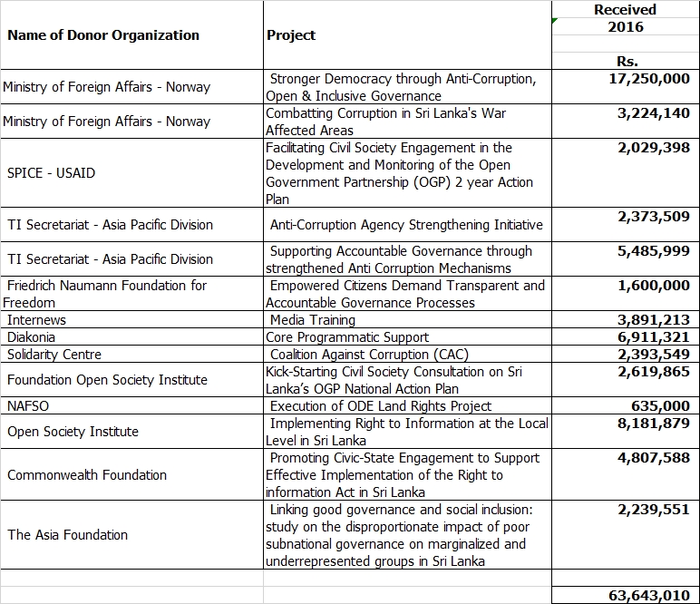
Task: Click the 'Rs.' currency header cell
Action: coord(625,61)
